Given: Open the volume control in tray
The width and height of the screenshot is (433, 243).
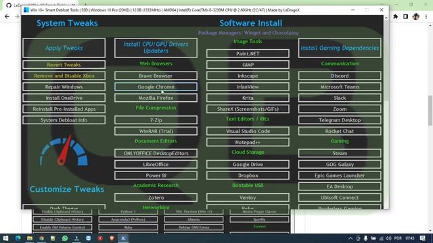Looking at the screenshot, I should click(x=389, y=238).
